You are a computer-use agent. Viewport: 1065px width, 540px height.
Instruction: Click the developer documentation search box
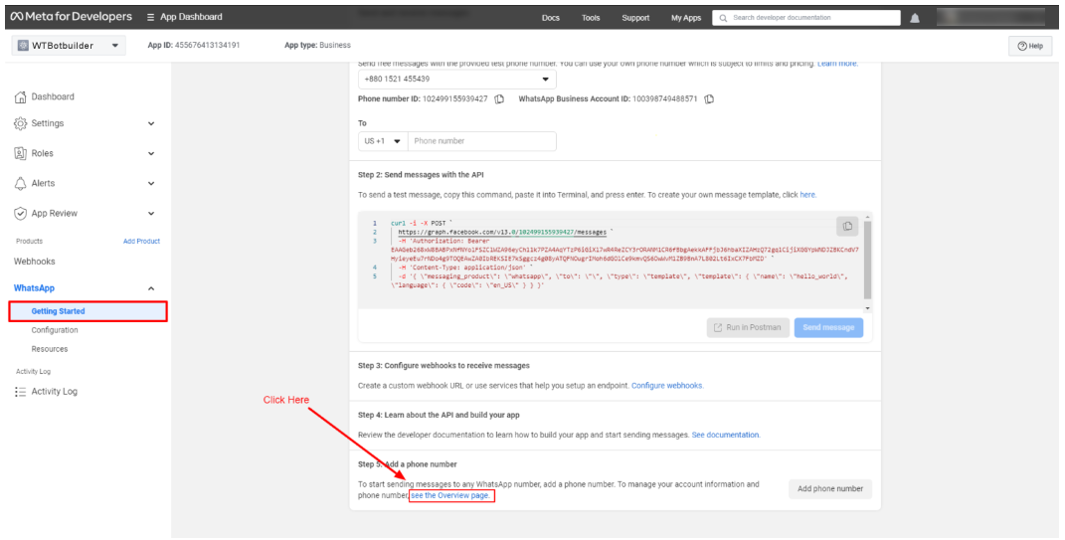[806, 18]
